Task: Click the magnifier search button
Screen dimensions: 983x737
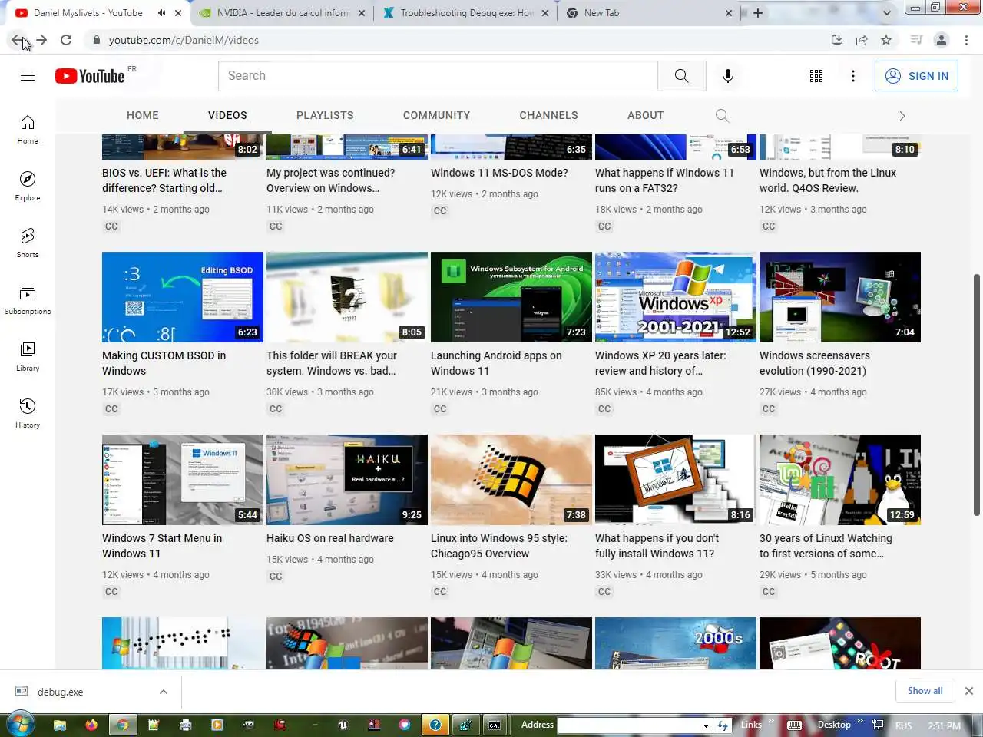Action: [x=681, y=75]
